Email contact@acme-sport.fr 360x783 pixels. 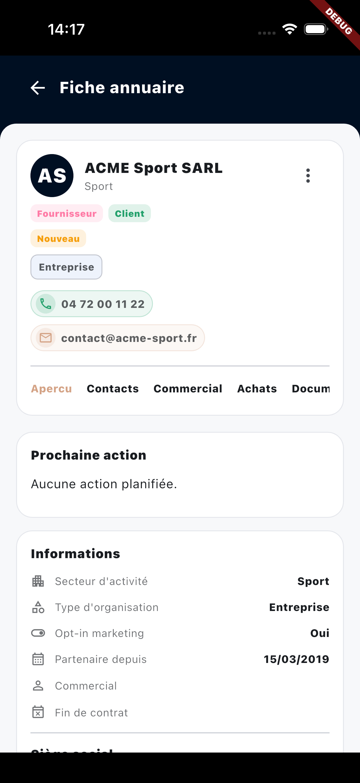118,338
